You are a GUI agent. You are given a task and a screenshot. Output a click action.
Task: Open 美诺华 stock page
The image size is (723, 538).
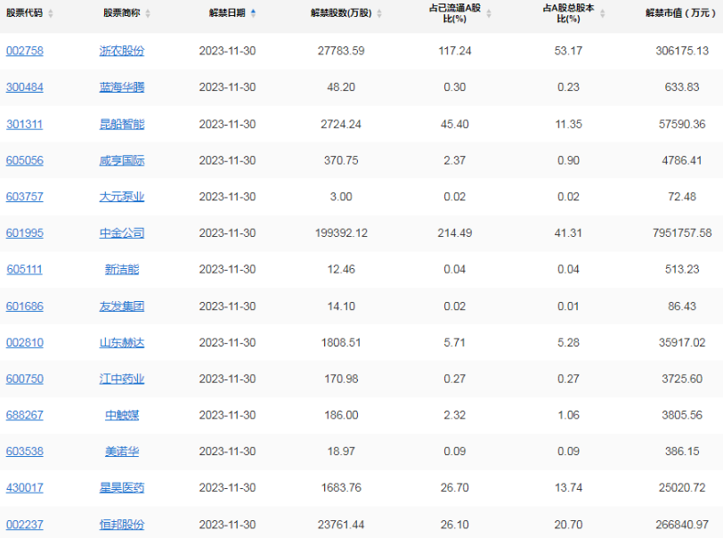[x=122, y=452]
